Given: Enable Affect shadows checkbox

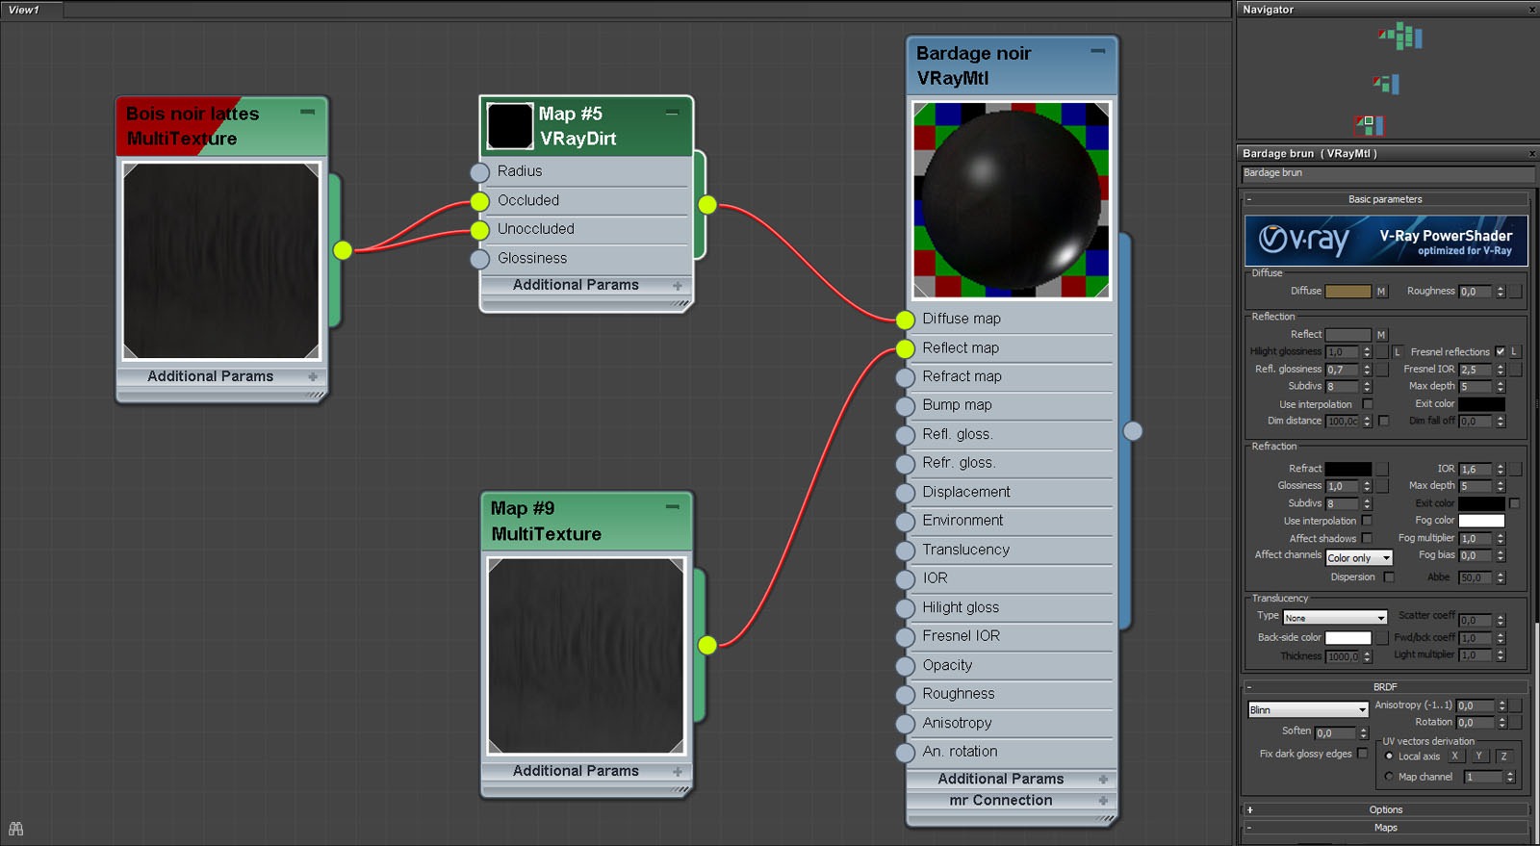Looking at the screenshot, I should [1367, 538].
